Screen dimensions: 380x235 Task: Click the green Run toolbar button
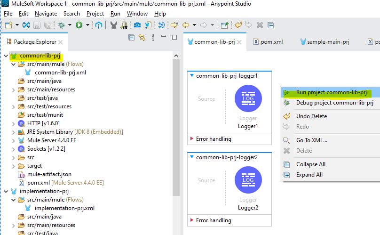click(79, 25)
